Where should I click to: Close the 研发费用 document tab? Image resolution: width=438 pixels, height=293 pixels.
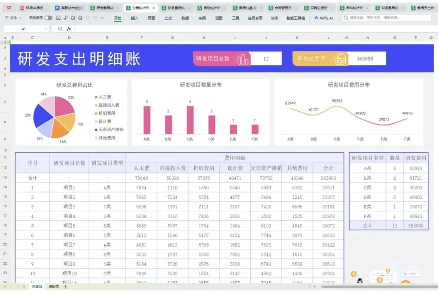[x=118, y=8]
